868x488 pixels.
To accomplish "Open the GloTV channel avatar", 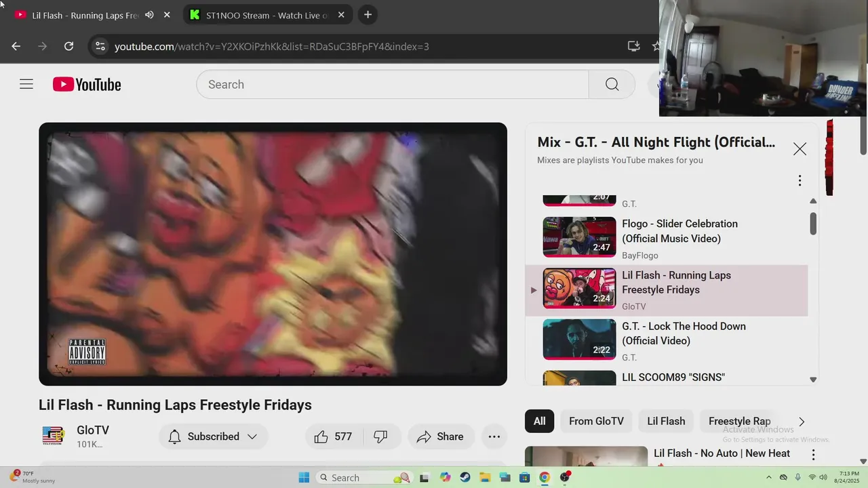I will [53, 436].
